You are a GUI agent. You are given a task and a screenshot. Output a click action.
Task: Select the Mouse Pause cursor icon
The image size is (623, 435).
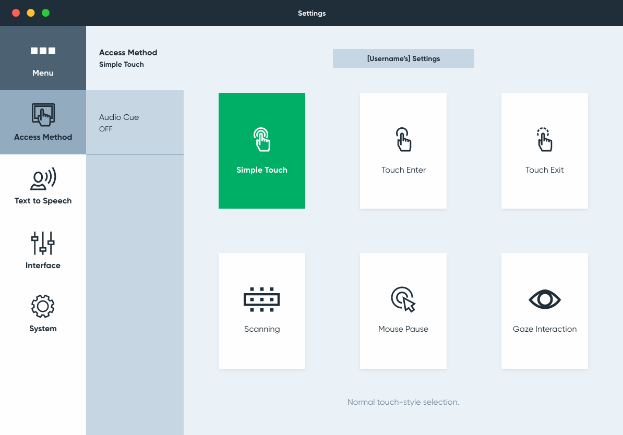pos(403,299)
